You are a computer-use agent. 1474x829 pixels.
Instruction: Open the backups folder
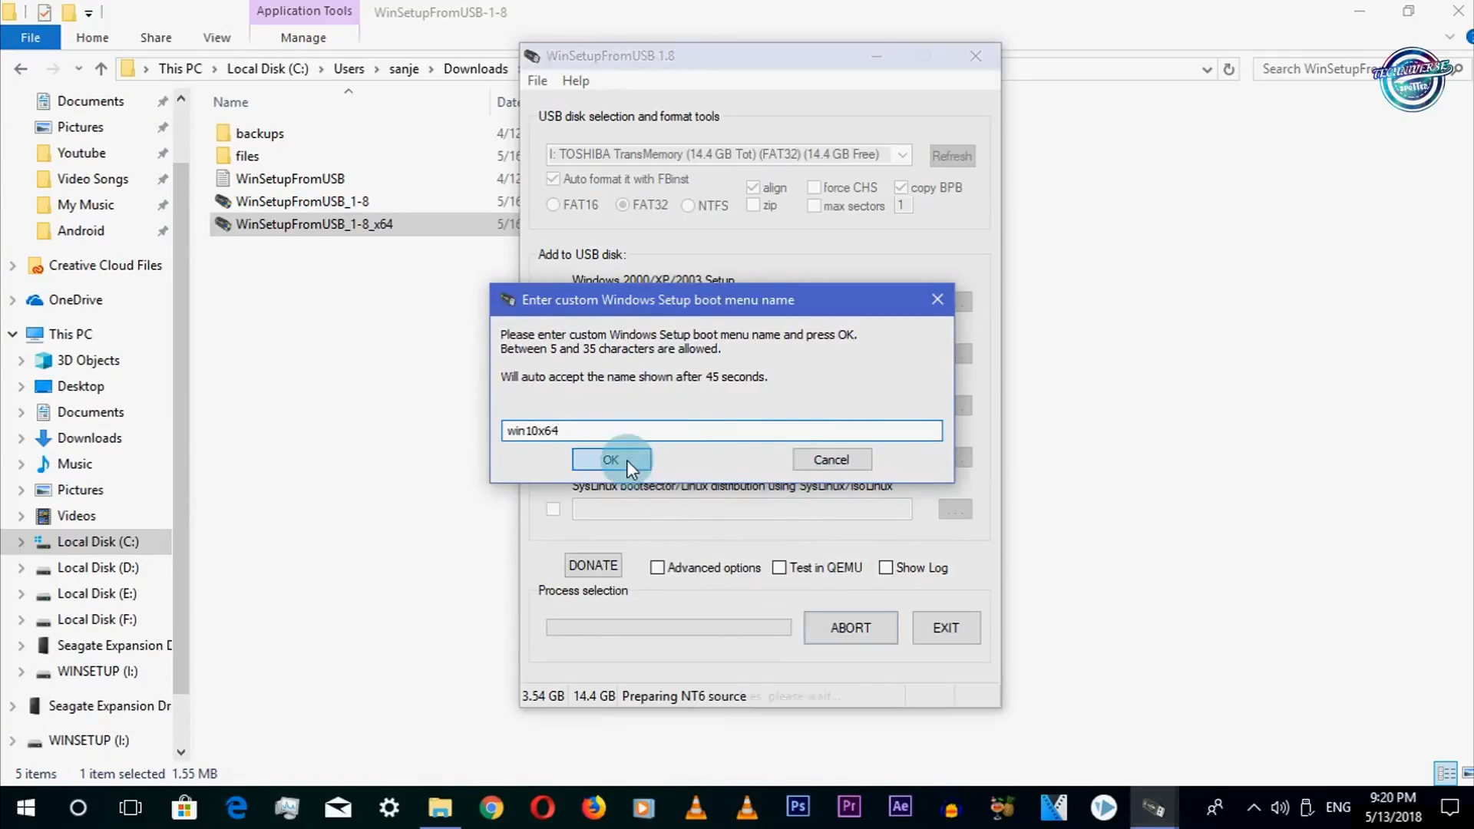(259, 133)
